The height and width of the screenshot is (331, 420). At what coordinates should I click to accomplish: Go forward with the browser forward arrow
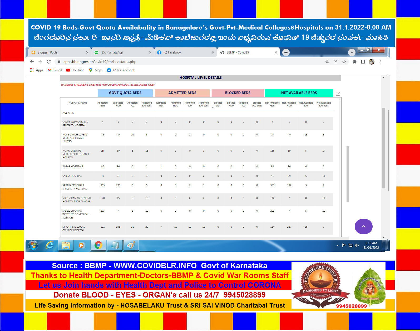[40, 62]
